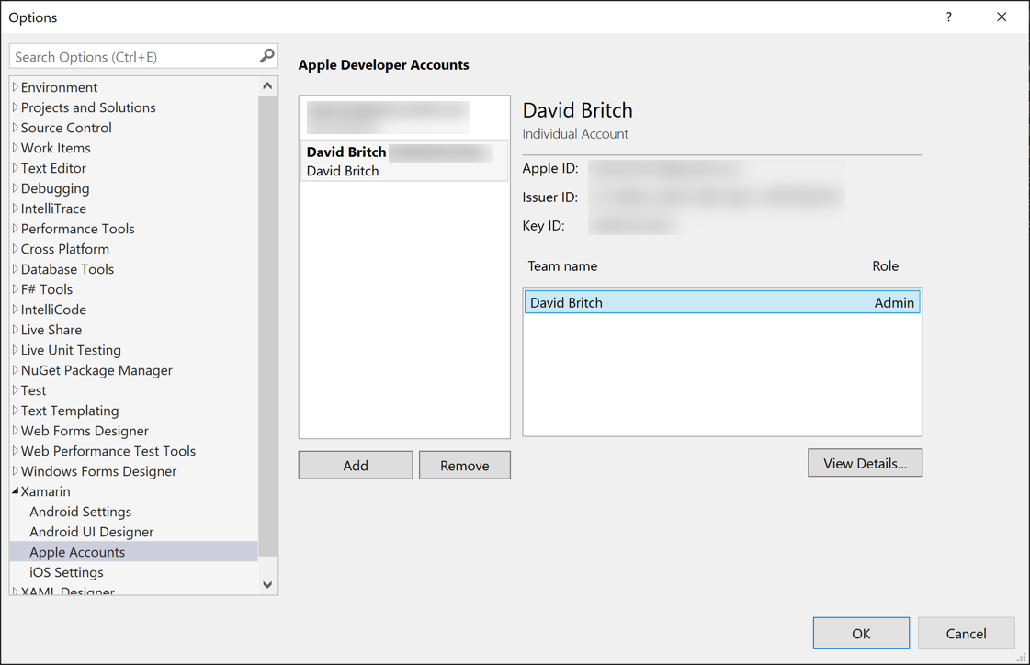Select the David Britch Admin team row
Viewport: 1030px width, 665px height.
coord(721,301)
